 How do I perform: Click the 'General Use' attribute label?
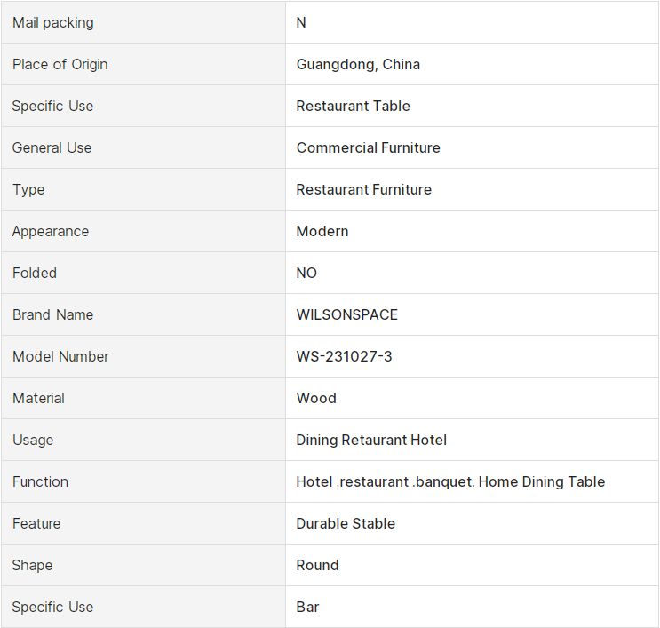point(52,147)
